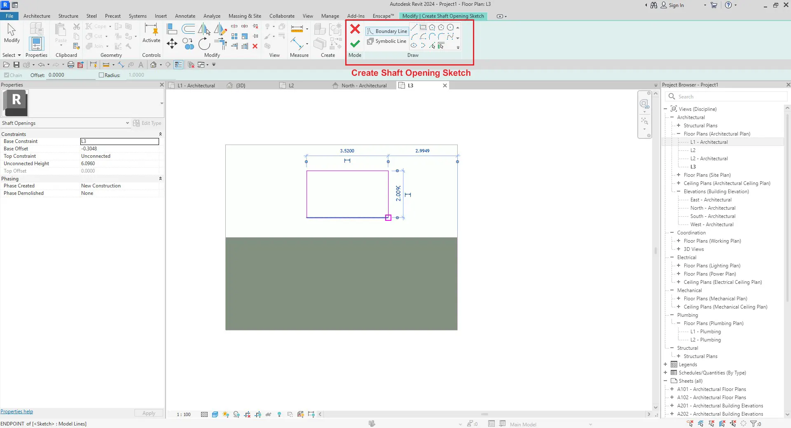Select the Move tool
791x428 pixels.
click(172, 43)
